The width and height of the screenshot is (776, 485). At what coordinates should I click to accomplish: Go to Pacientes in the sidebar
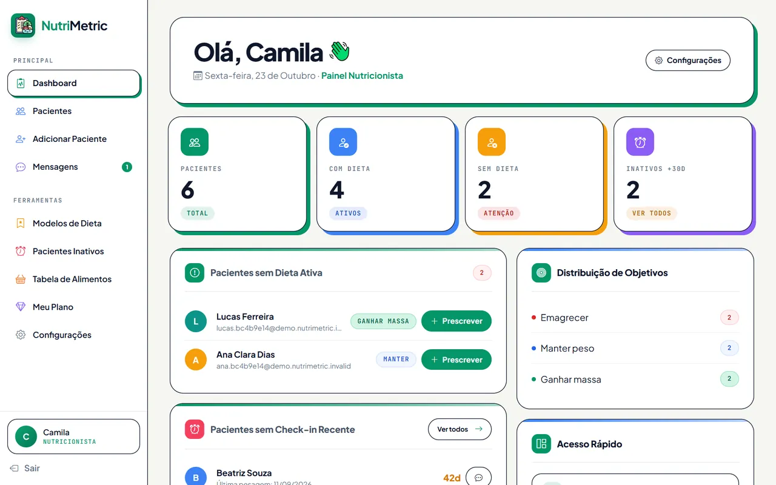click(x=73, y=111)
